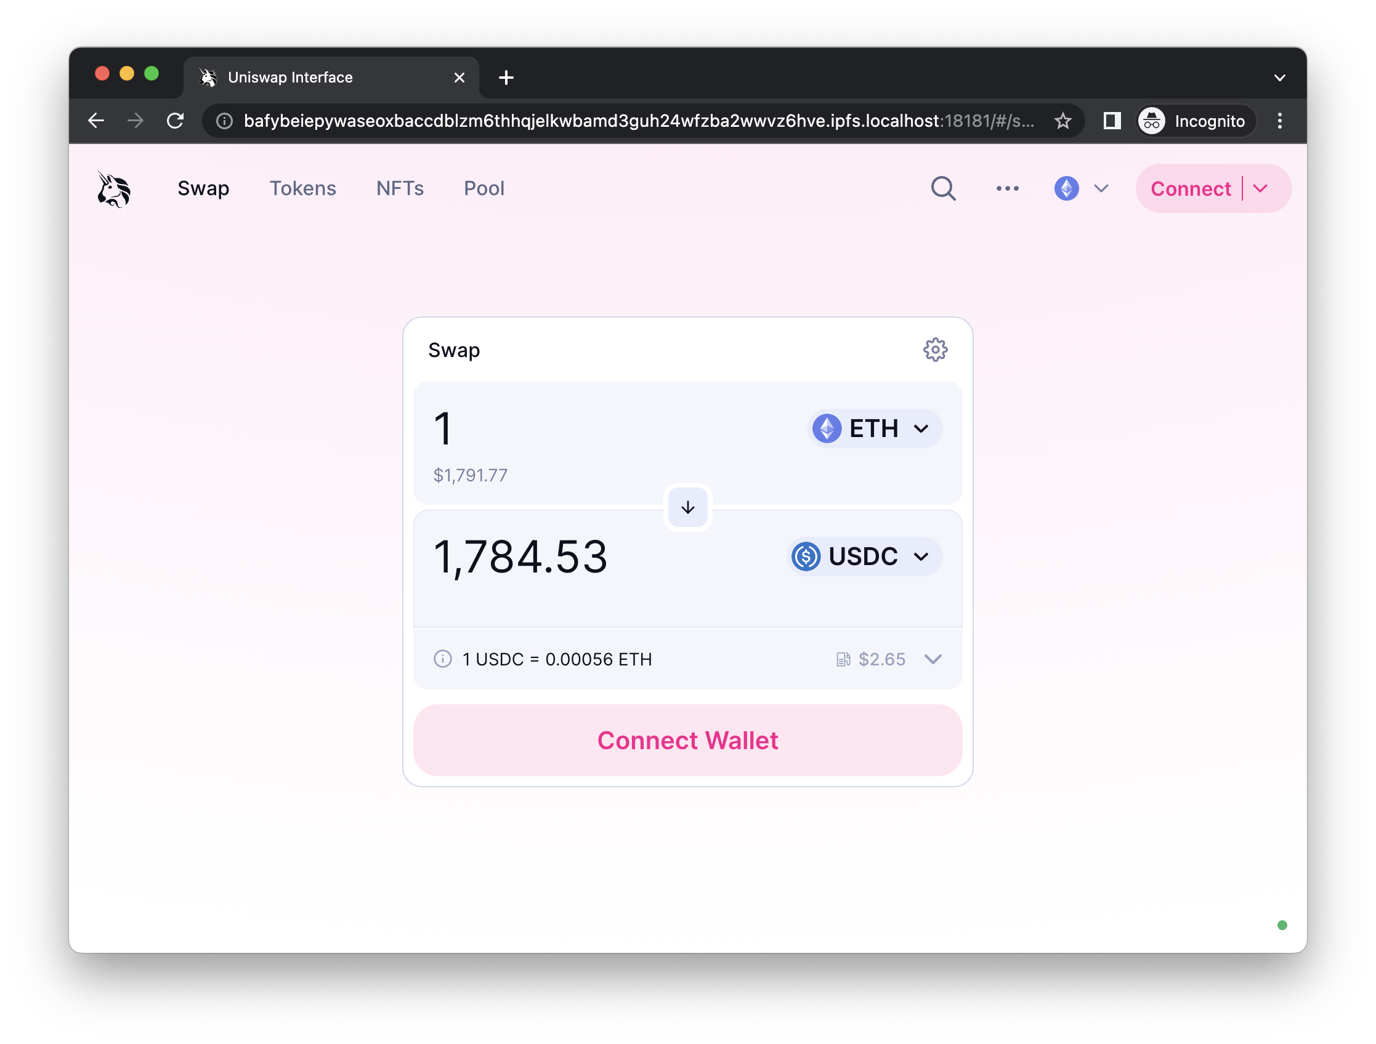The image size is (1376, 1044).
Task: Open Chrome's three-dot menu
Action: coord(1279,121)
